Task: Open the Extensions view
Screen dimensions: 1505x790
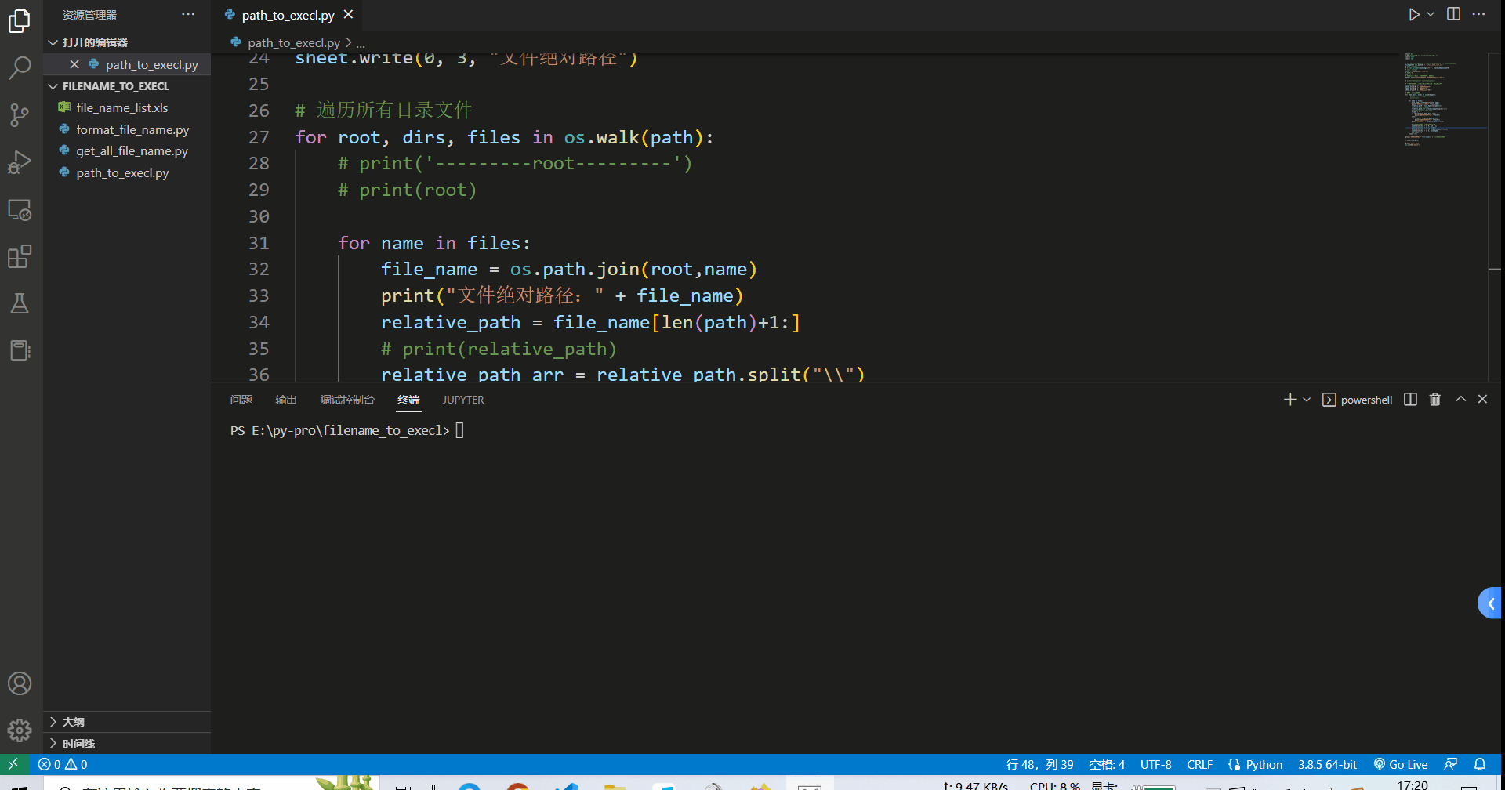Action: [x=20, y=256]
